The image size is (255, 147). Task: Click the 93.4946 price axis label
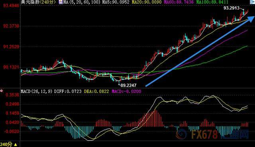tap(11, 6)
